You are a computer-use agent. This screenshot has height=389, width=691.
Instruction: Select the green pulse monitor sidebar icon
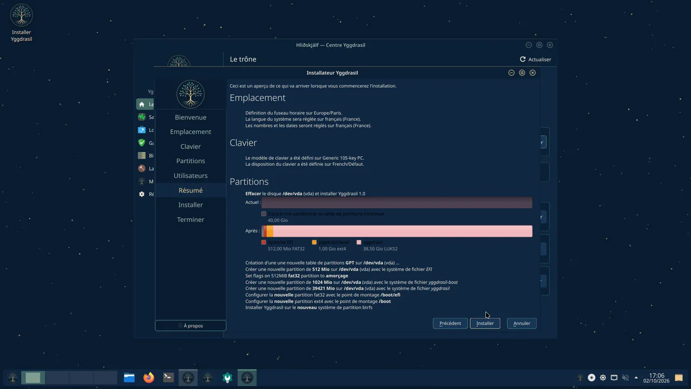coord(141,117)
